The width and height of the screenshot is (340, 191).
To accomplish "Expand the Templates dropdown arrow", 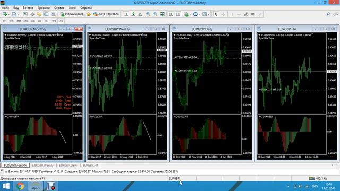I will tap(208, 14).
